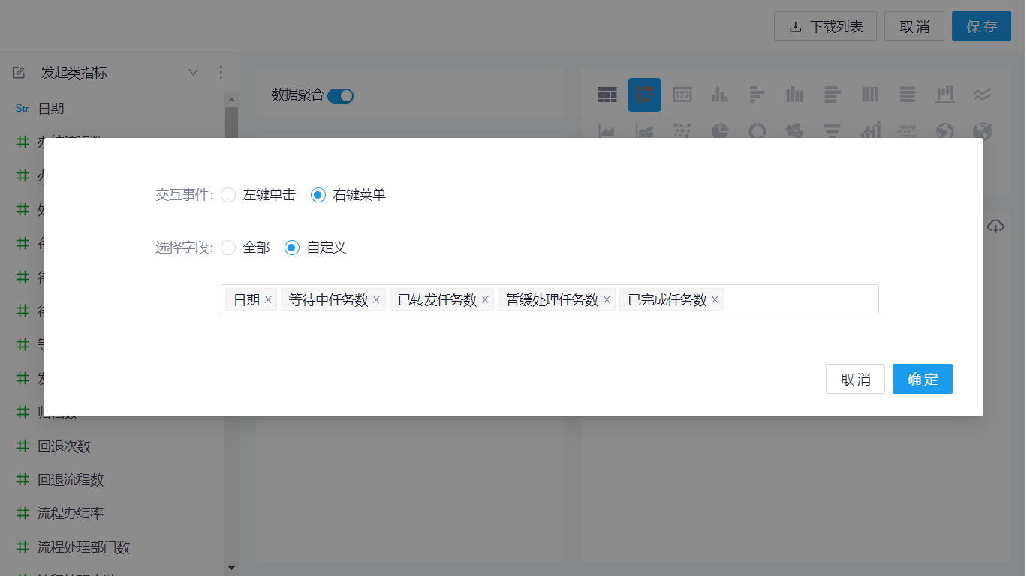Select the 全部 fields radio option

click(228, 247)
